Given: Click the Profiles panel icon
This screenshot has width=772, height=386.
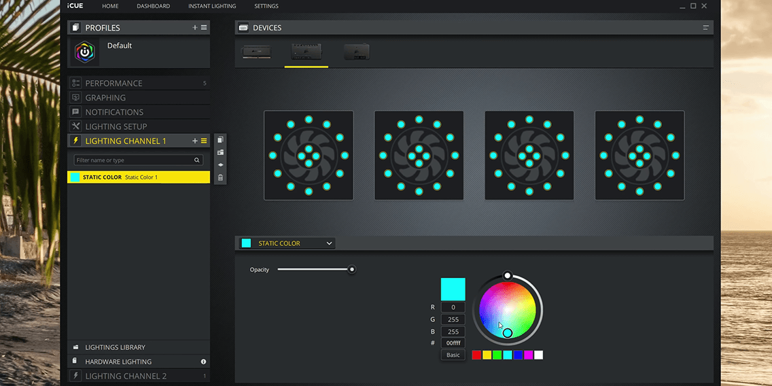Looking at the screenshot, I should (x=75, y=28).
